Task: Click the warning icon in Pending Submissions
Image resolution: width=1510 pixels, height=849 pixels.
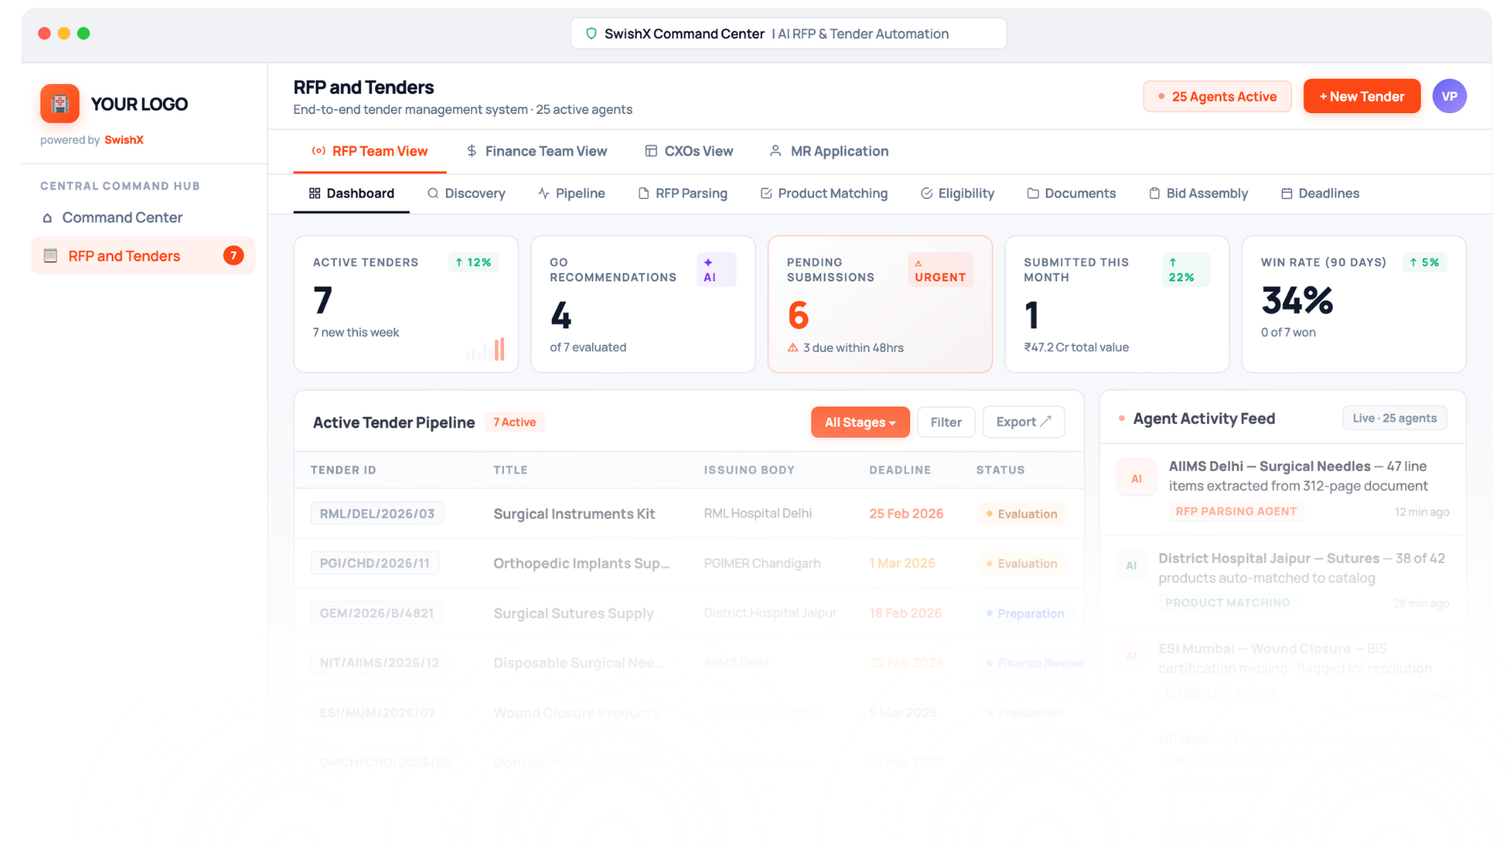Action: coord(793,347)
